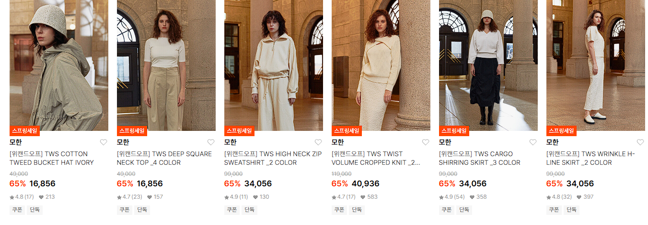Click the star rating 4.8 (17) of bucket hat

coord(22,197)
